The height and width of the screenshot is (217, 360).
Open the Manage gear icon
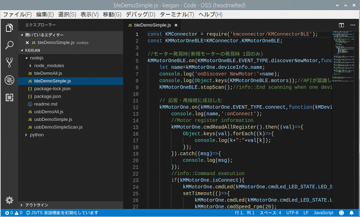(x=9, y=200)
